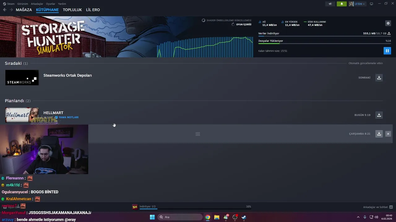Screen dimensions: 396x222
Task: Click the bottom 16% download progress bar
Action: 195,209
